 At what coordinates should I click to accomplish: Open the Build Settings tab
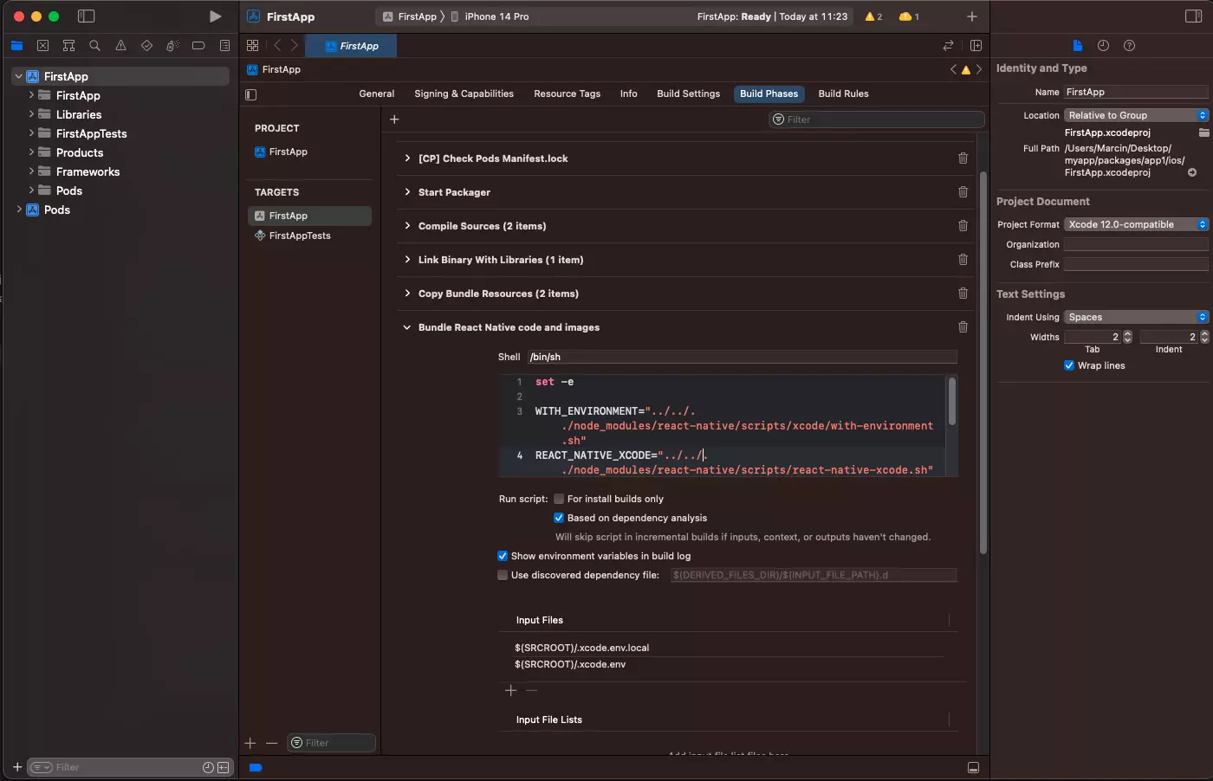(x=688, y=94)
